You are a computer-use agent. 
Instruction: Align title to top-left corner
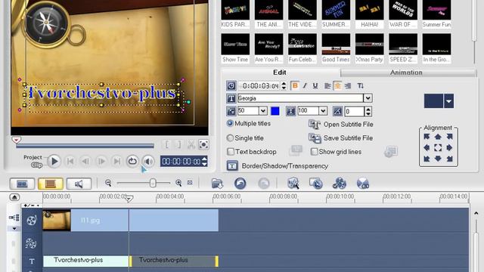coord(427,137)
